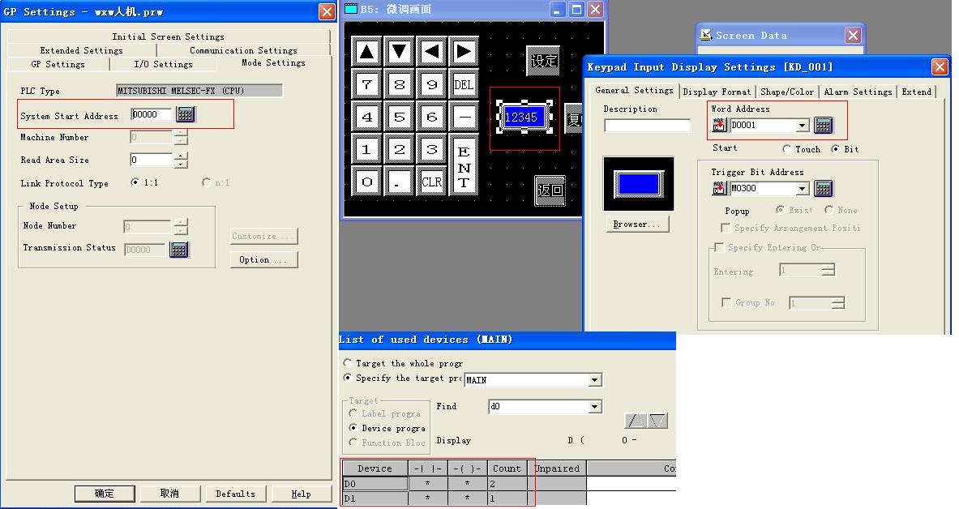The height and width of the screenshot is (509, 959).
Task: Click keypad icon next to Trigger Bit Address
Action: tap(823, 189)
